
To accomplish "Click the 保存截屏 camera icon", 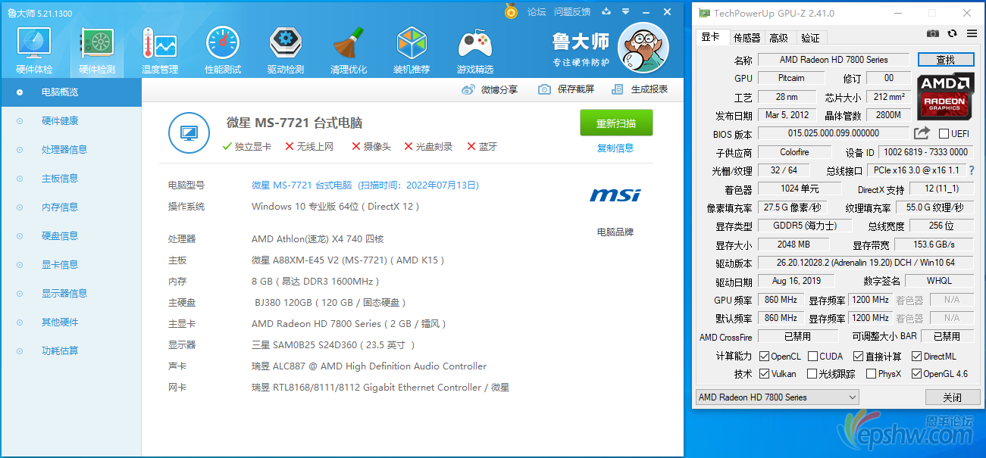I will click(544, 89).
